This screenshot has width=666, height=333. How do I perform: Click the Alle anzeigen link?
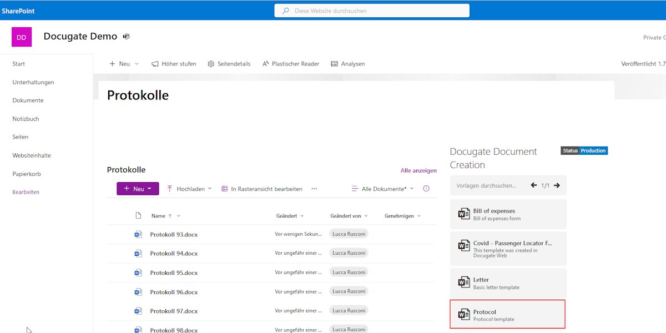418,170
